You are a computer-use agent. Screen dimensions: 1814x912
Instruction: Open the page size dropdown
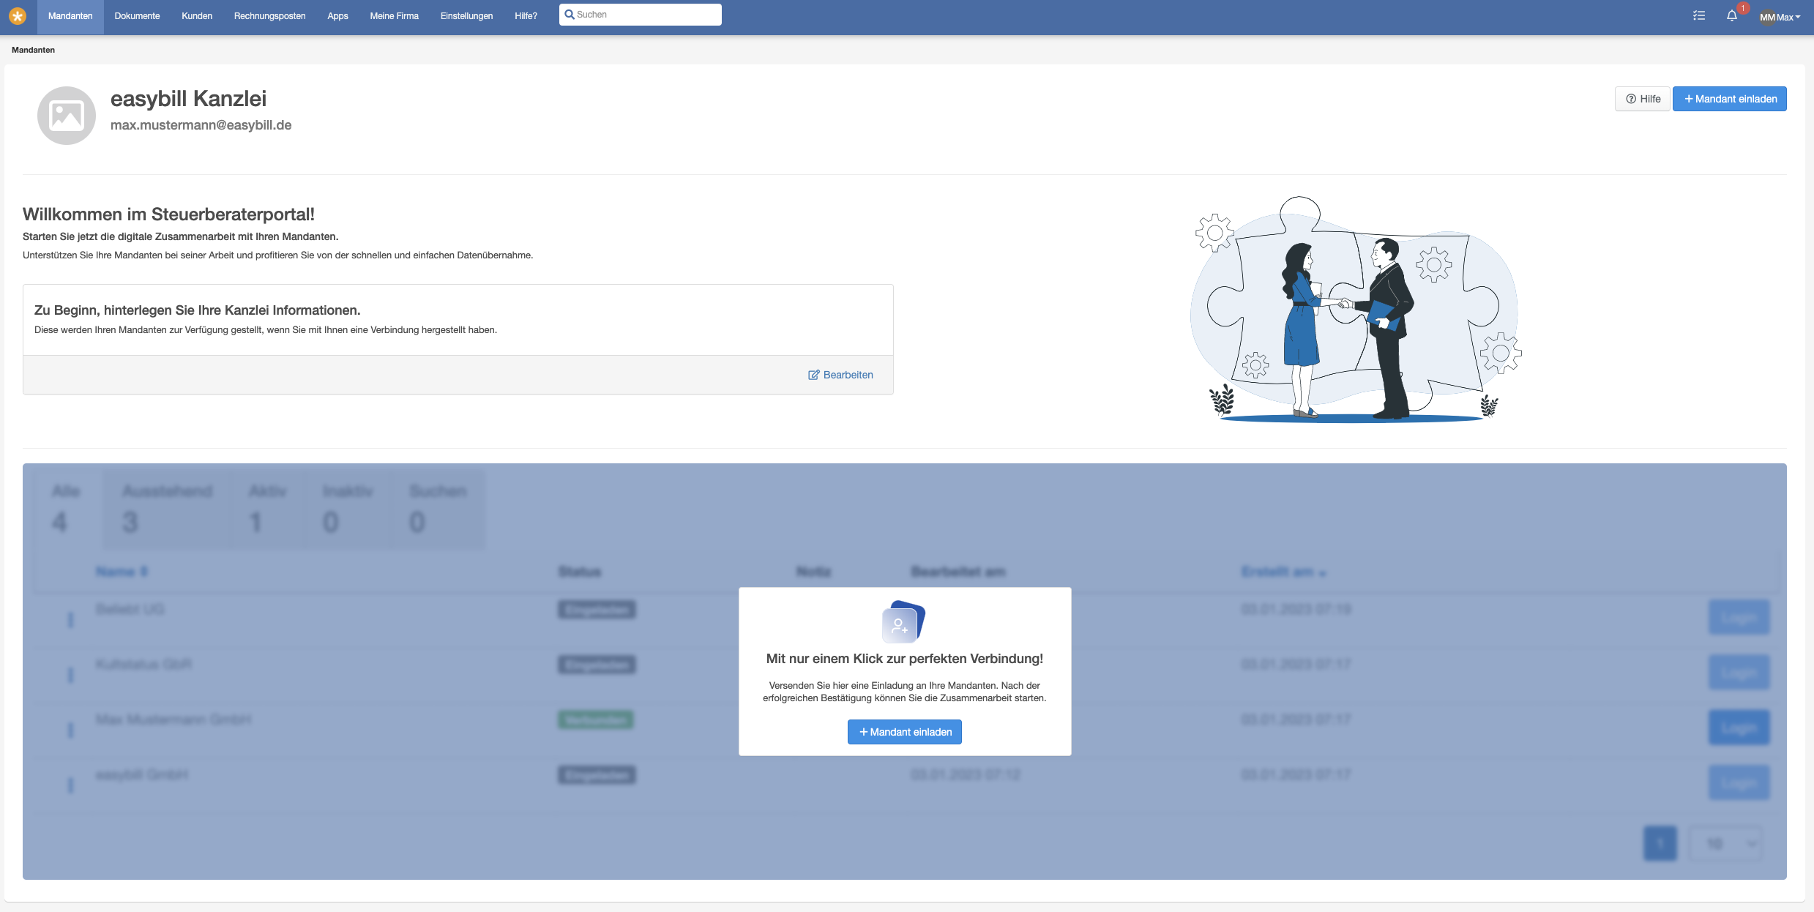pos(1725,843)
